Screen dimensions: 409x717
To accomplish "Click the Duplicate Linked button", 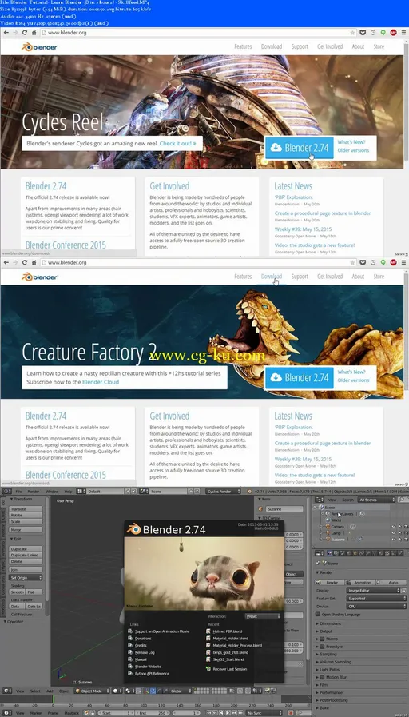I will (26, 555).
